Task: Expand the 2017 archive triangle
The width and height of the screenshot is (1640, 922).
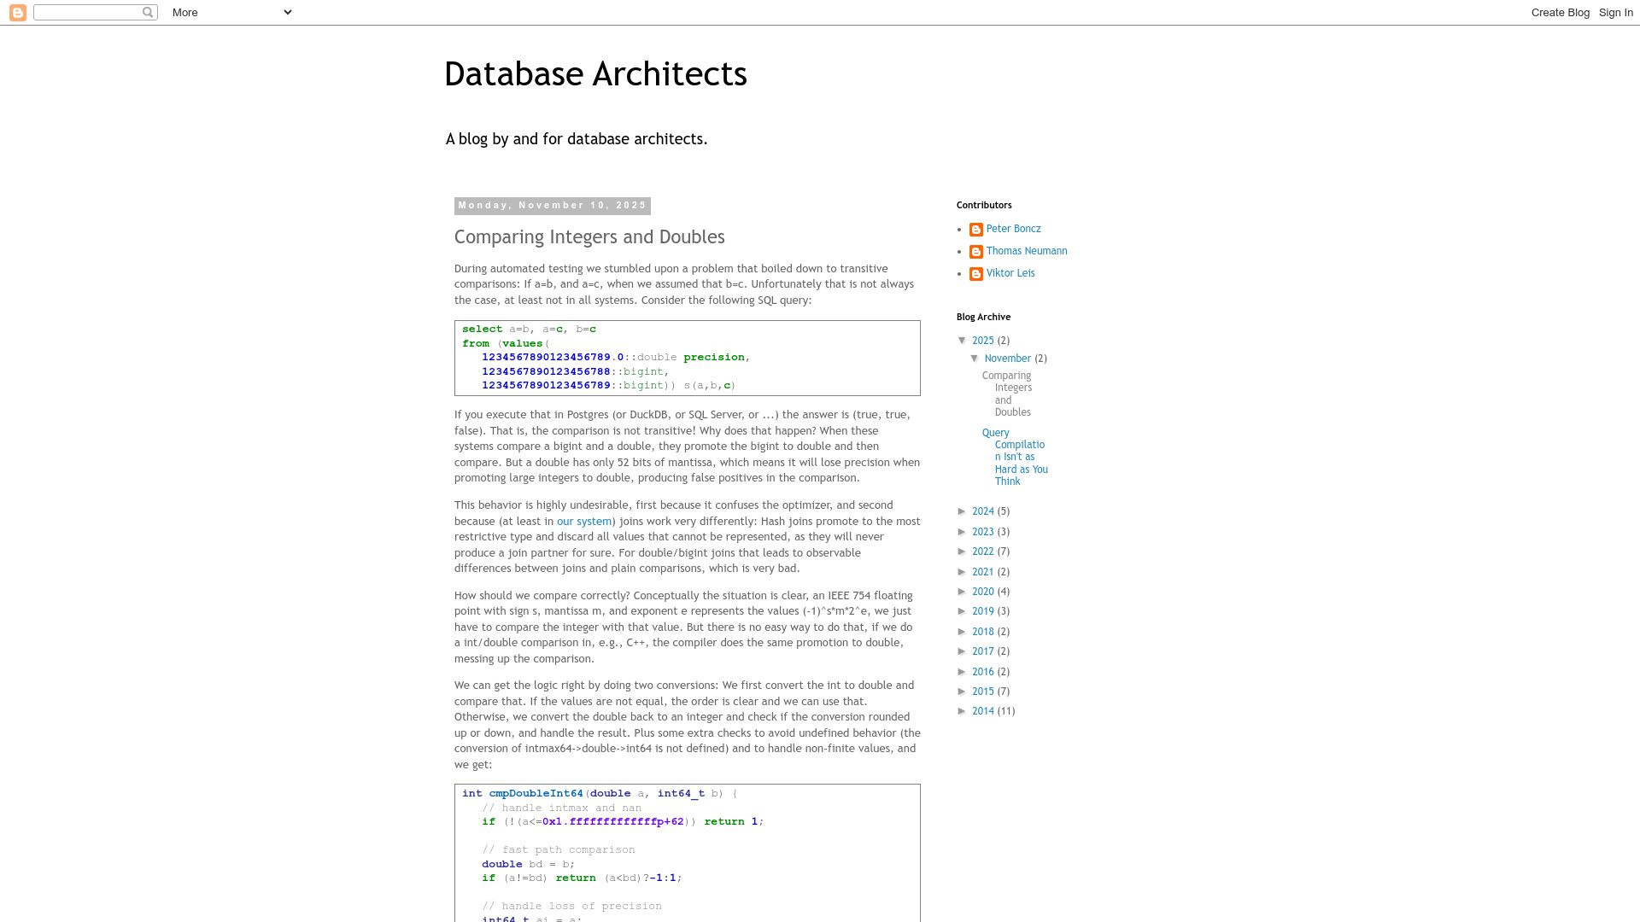Action: pyautogui.click(x=963, y=651)
